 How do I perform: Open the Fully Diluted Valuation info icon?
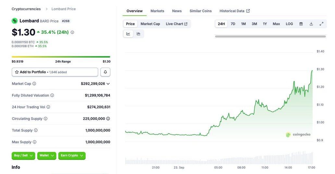tap(52, 95)
